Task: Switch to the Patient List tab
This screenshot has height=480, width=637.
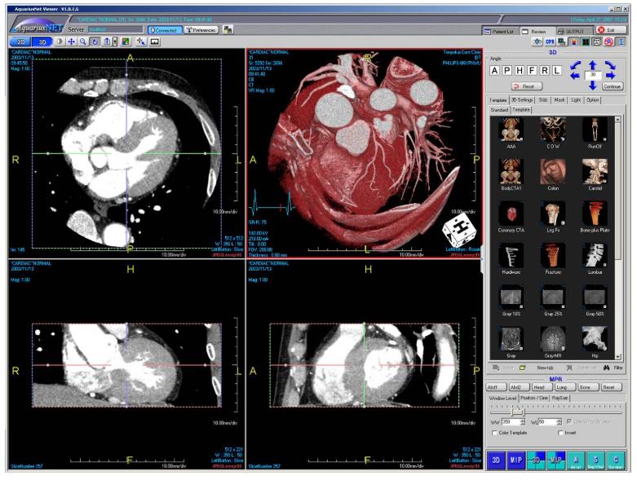Action: 499,30
